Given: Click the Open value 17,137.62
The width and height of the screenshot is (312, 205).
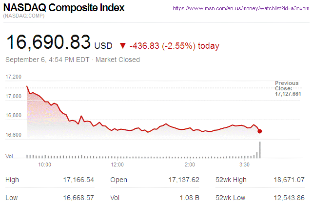Looking at the screenshot, I should (x=184, y=180).
